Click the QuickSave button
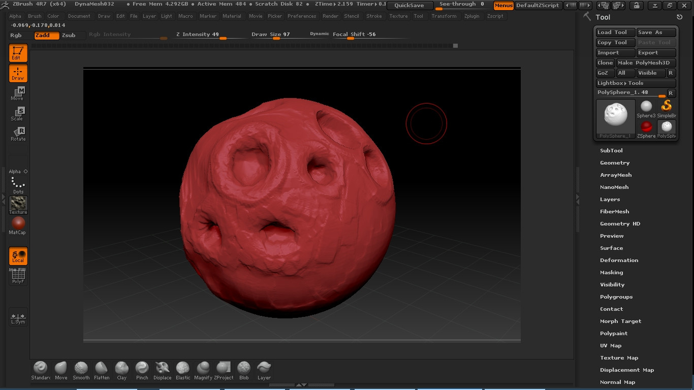The image size is (694, 390). click(409, 6)
